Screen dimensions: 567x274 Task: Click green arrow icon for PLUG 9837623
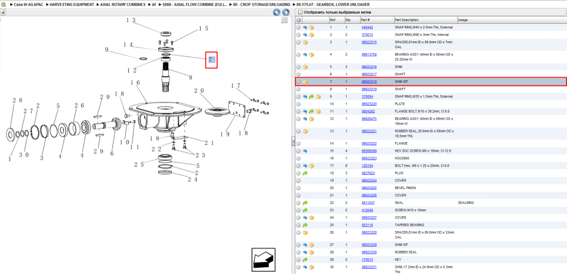305,173
